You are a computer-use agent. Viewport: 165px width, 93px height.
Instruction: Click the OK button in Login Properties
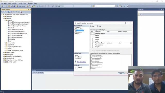pos(121,73)
